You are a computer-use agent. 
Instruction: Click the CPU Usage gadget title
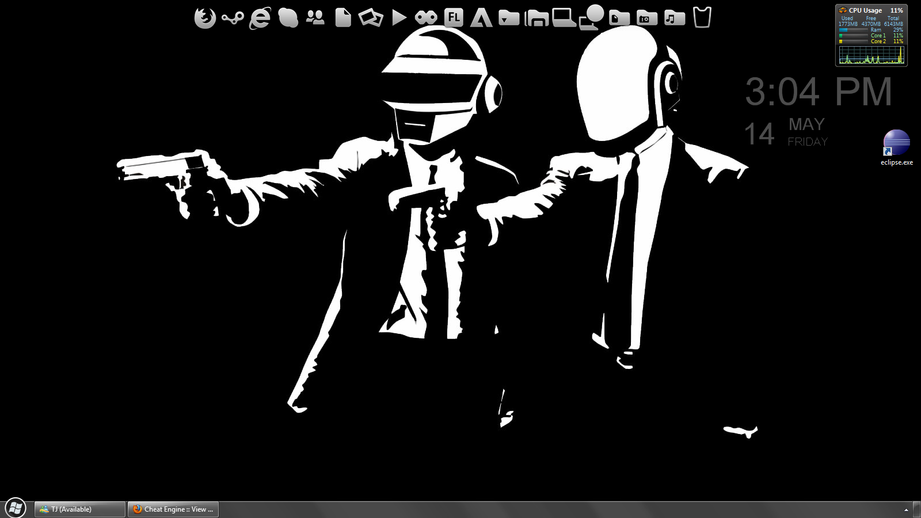coord(865,10)
